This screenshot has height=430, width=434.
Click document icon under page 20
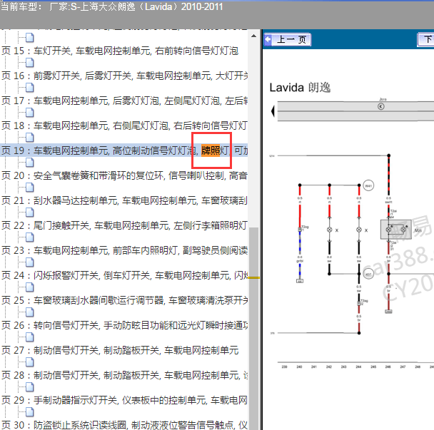pyautogui.click(x=29, y=188)
